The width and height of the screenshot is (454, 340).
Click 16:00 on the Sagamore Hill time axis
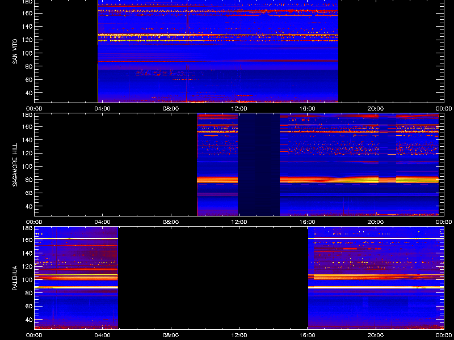[308, 222]
